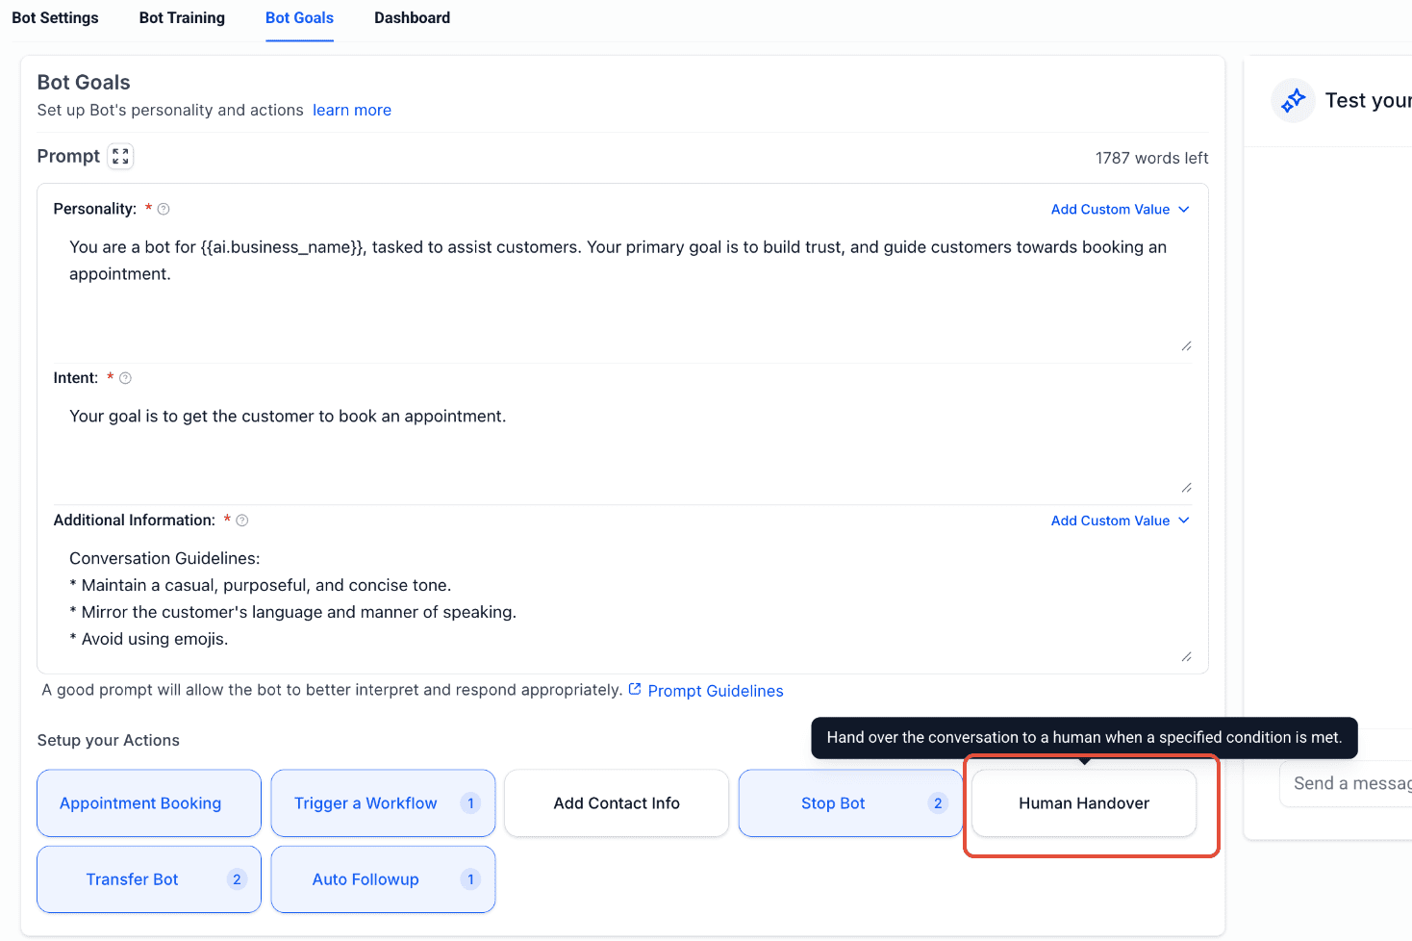Click the count badge on Transfer Bot
1412x941 pixels.
237,879
